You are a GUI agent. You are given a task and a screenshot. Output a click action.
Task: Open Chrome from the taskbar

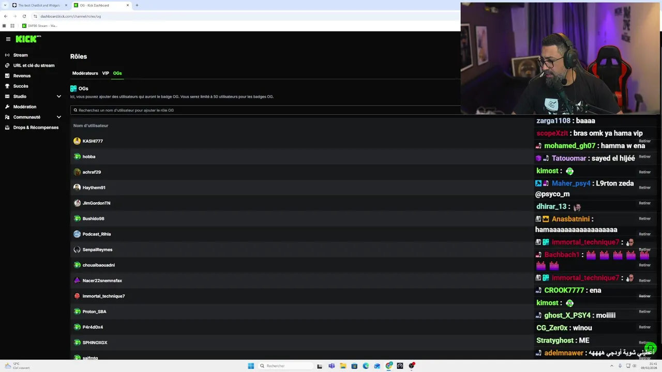(x=388, y=366)
